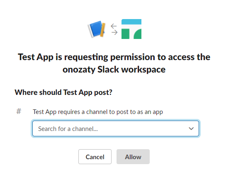Expand the channel list with the chevron arrow
Viewport: 226px width, 172px height.
click(191, 128)
